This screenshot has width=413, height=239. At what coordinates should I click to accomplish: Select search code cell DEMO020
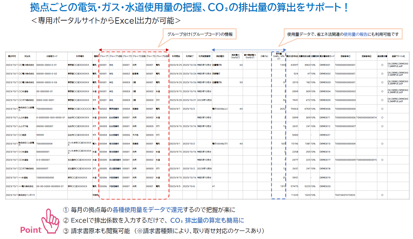pyautogui.click(x=325, y=186)
